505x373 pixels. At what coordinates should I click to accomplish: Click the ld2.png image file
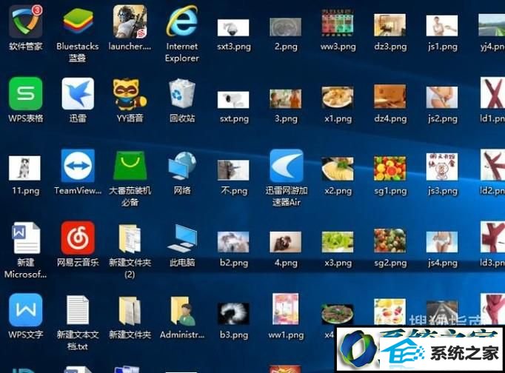click(492, 165)
